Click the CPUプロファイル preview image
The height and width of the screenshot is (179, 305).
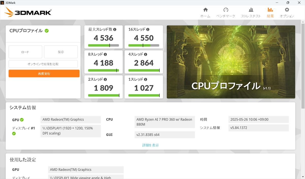(x=231, y=62)
